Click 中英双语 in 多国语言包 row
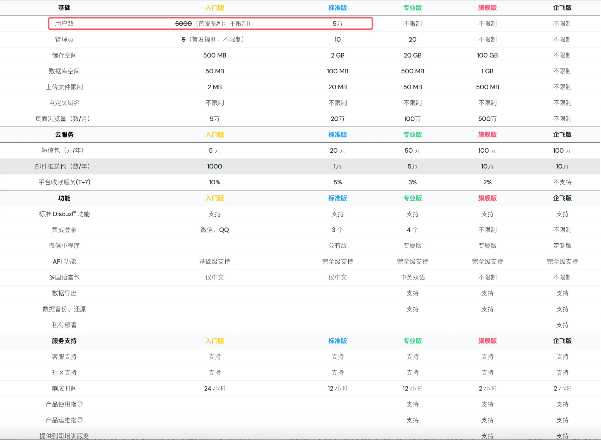Screen dimensions: 601x440 click(x=412, y=277)
